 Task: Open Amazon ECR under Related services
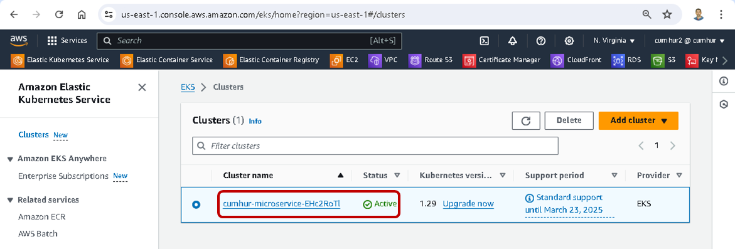(41, 217)
